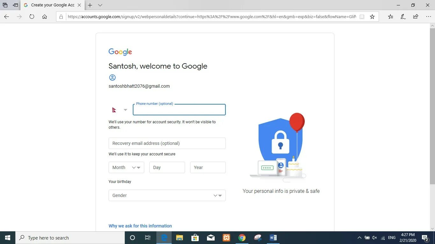Go to the browser home page icon
The height and width of the screenshot is (244, 435).
coord(45,17)
